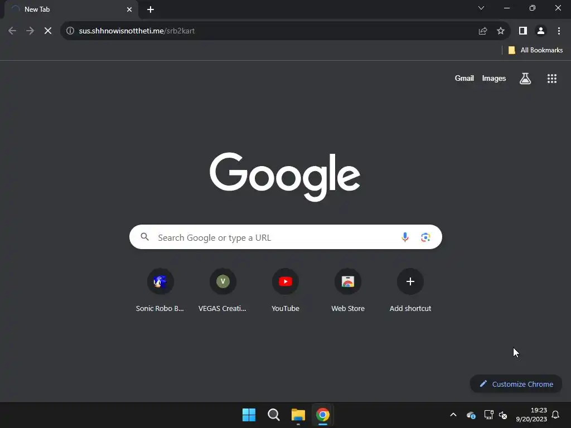Click the Google search box
571x428 pixels.
click(285, 237)
